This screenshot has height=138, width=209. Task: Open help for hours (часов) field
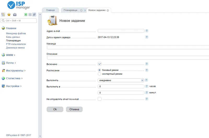147,86
